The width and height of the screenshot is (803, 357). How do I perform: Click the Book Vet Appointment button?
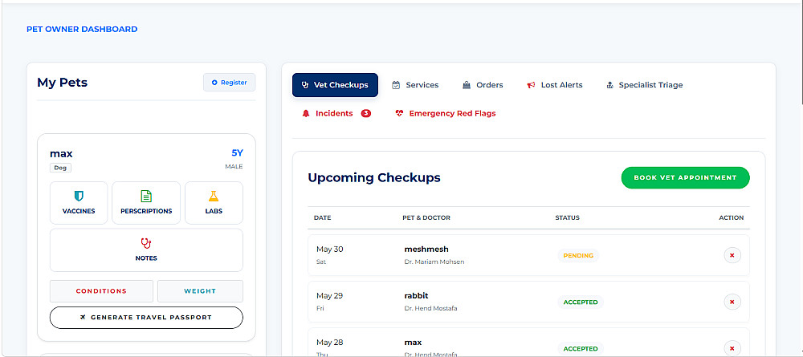[x=685, y=177]
